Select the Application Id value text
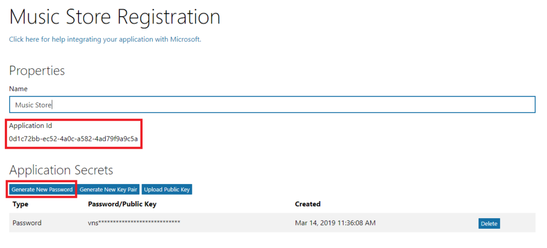The width and height of the screenshot is (547, 248). [74, 139]
